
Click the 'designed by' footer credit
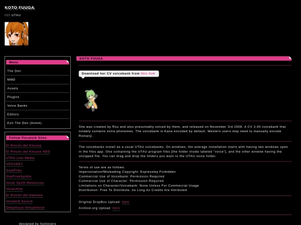pyautogui.click(x=37, y=223)
